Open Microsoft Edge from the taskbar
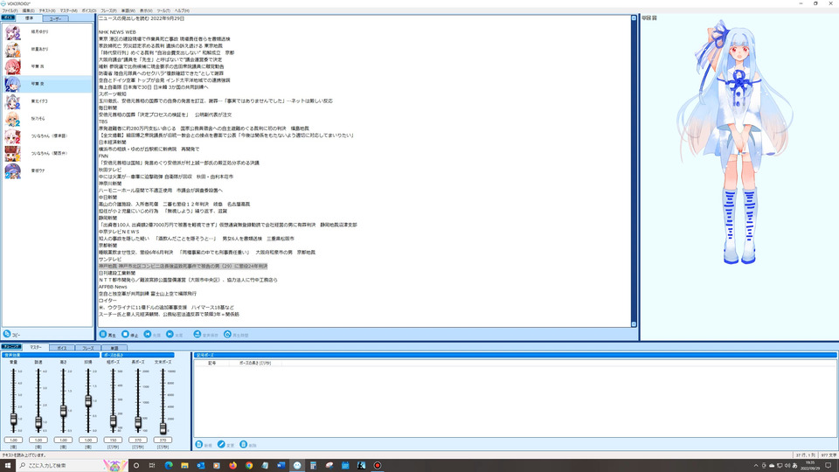 tap(169, 465)
